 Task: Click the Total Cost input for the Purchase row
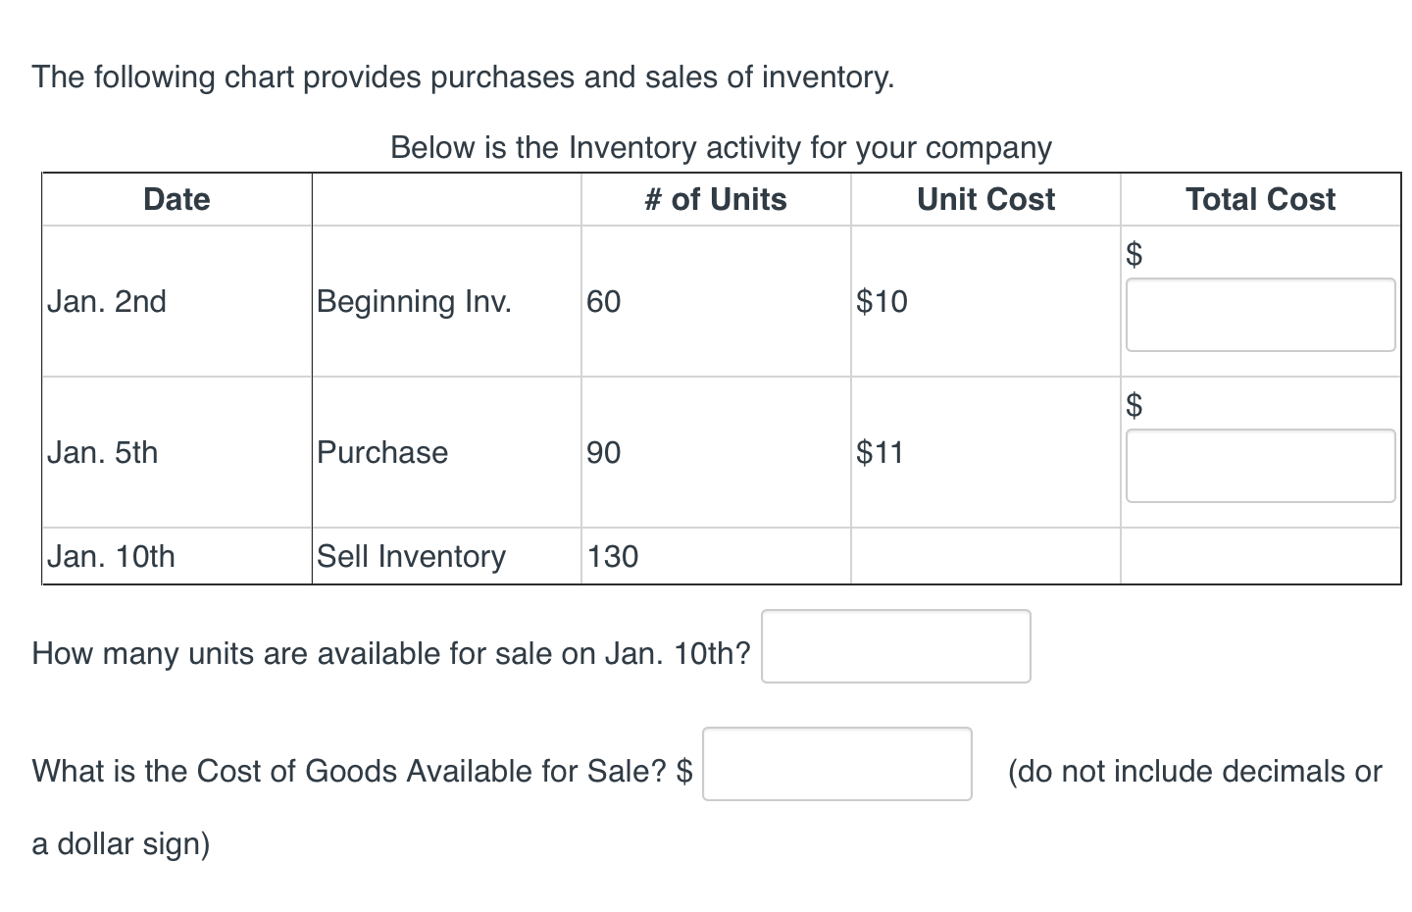click(x=1260, y=465)
